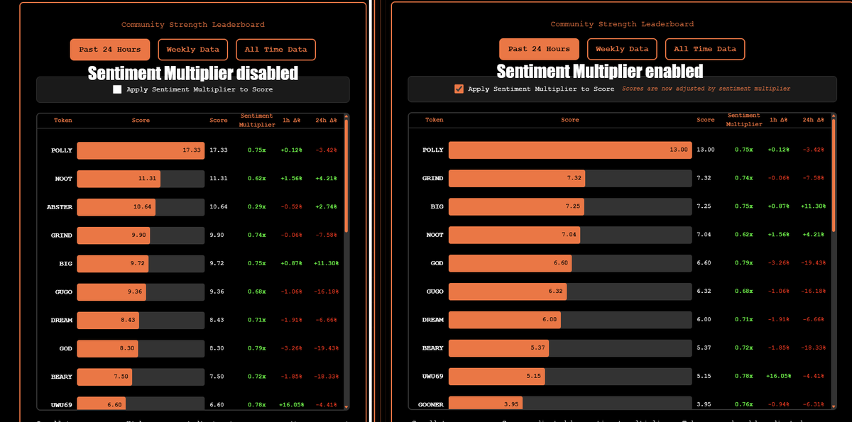Click 'Scores are now adjusted by sentiment multiplier' note

pos(706,89)
